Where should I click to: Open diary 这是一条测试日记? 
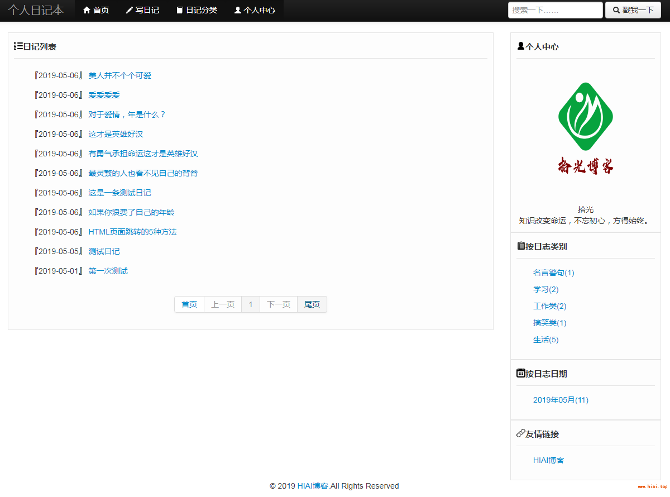(119, 193)
